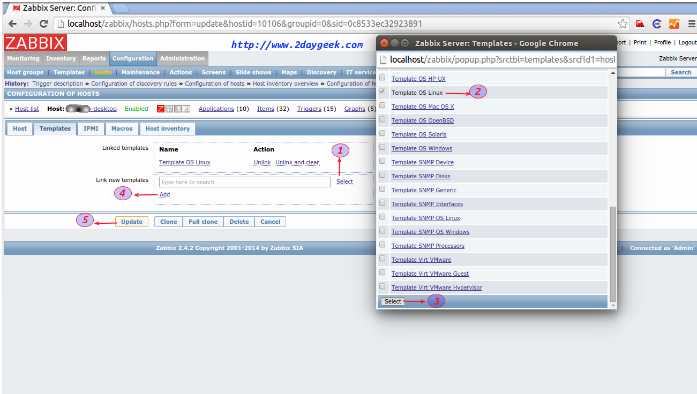Enable the Template SNMP OS Linux checkbox
Image resolution: width=697 pixels, height=394 pixels.
383,217
